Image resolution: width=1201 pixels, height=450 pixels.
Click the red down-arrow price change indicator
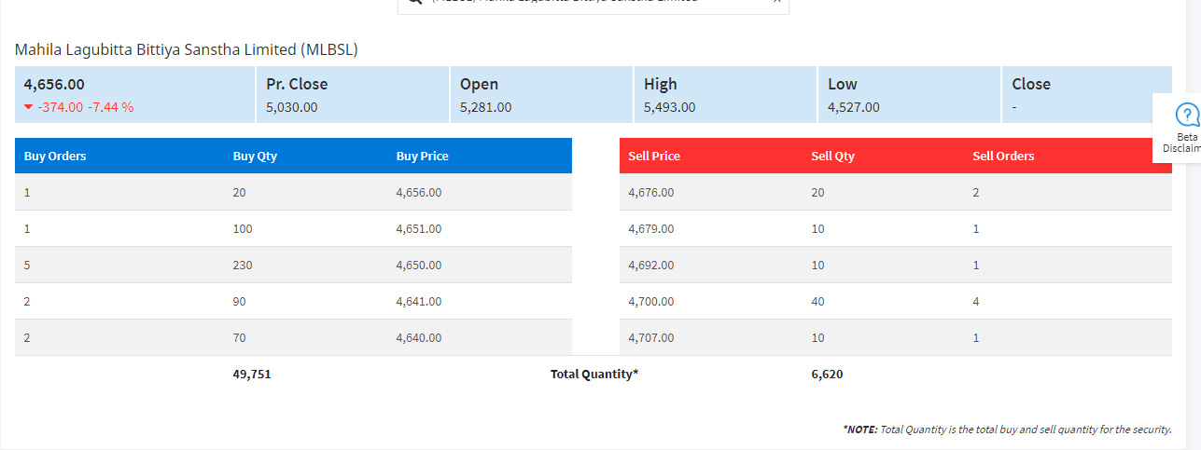[28, 107]
